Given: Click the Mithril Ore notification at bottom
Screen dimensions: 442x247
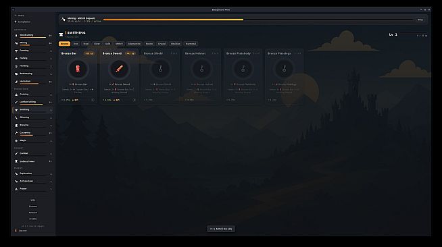Looking at the screenshot, I should click(x=221, y=229).
